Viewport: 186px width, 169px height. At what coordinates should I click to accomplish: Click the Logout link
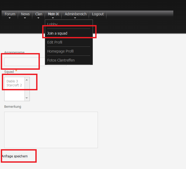tap(98, 14)
